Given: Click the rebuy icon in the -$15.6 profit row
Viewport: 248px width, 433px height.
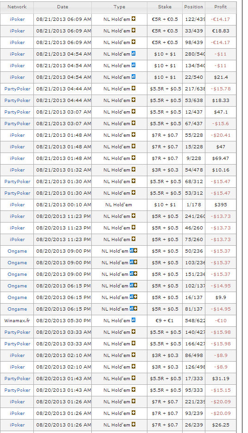Looking at the screenshot, I should coord(134,123).
